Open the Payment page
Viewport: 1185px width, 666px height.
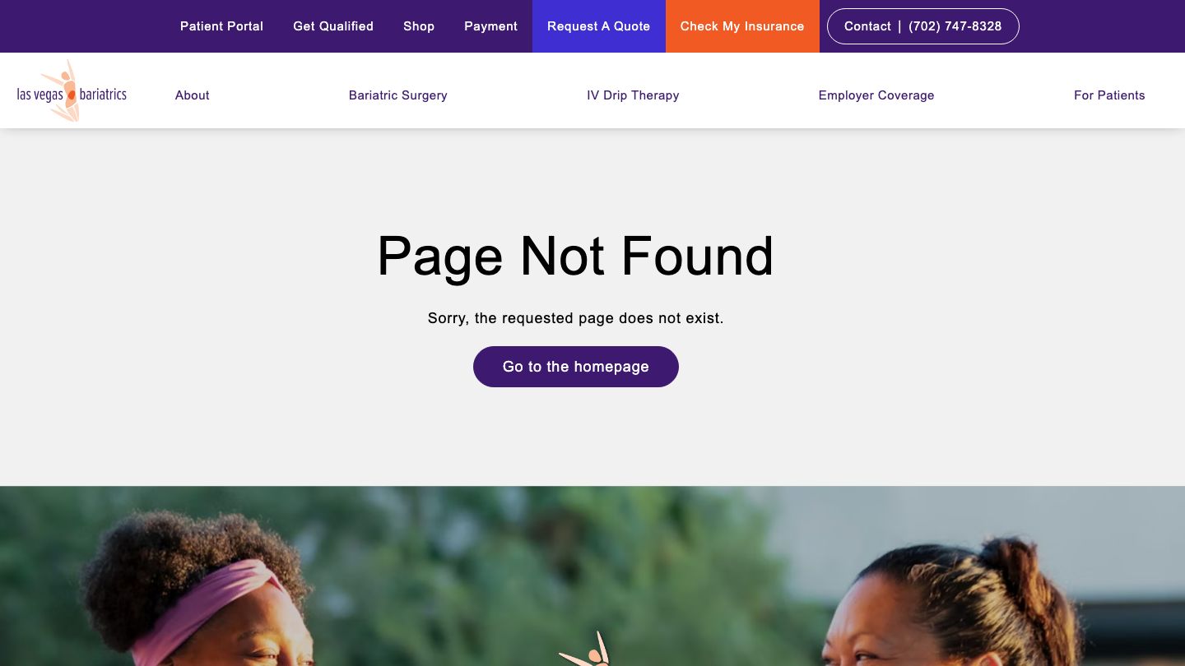490,26
